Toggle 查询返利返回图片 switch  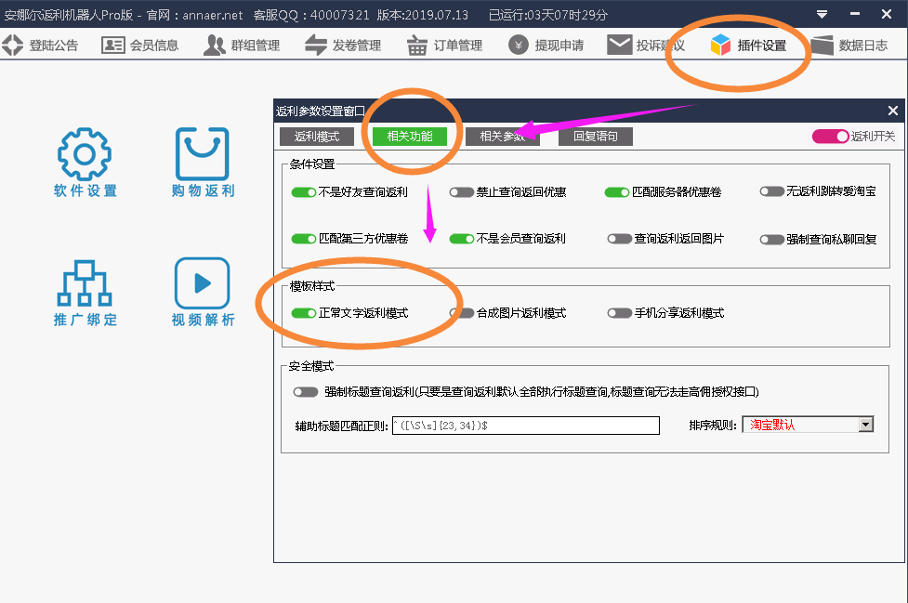(x=619, y=239)
